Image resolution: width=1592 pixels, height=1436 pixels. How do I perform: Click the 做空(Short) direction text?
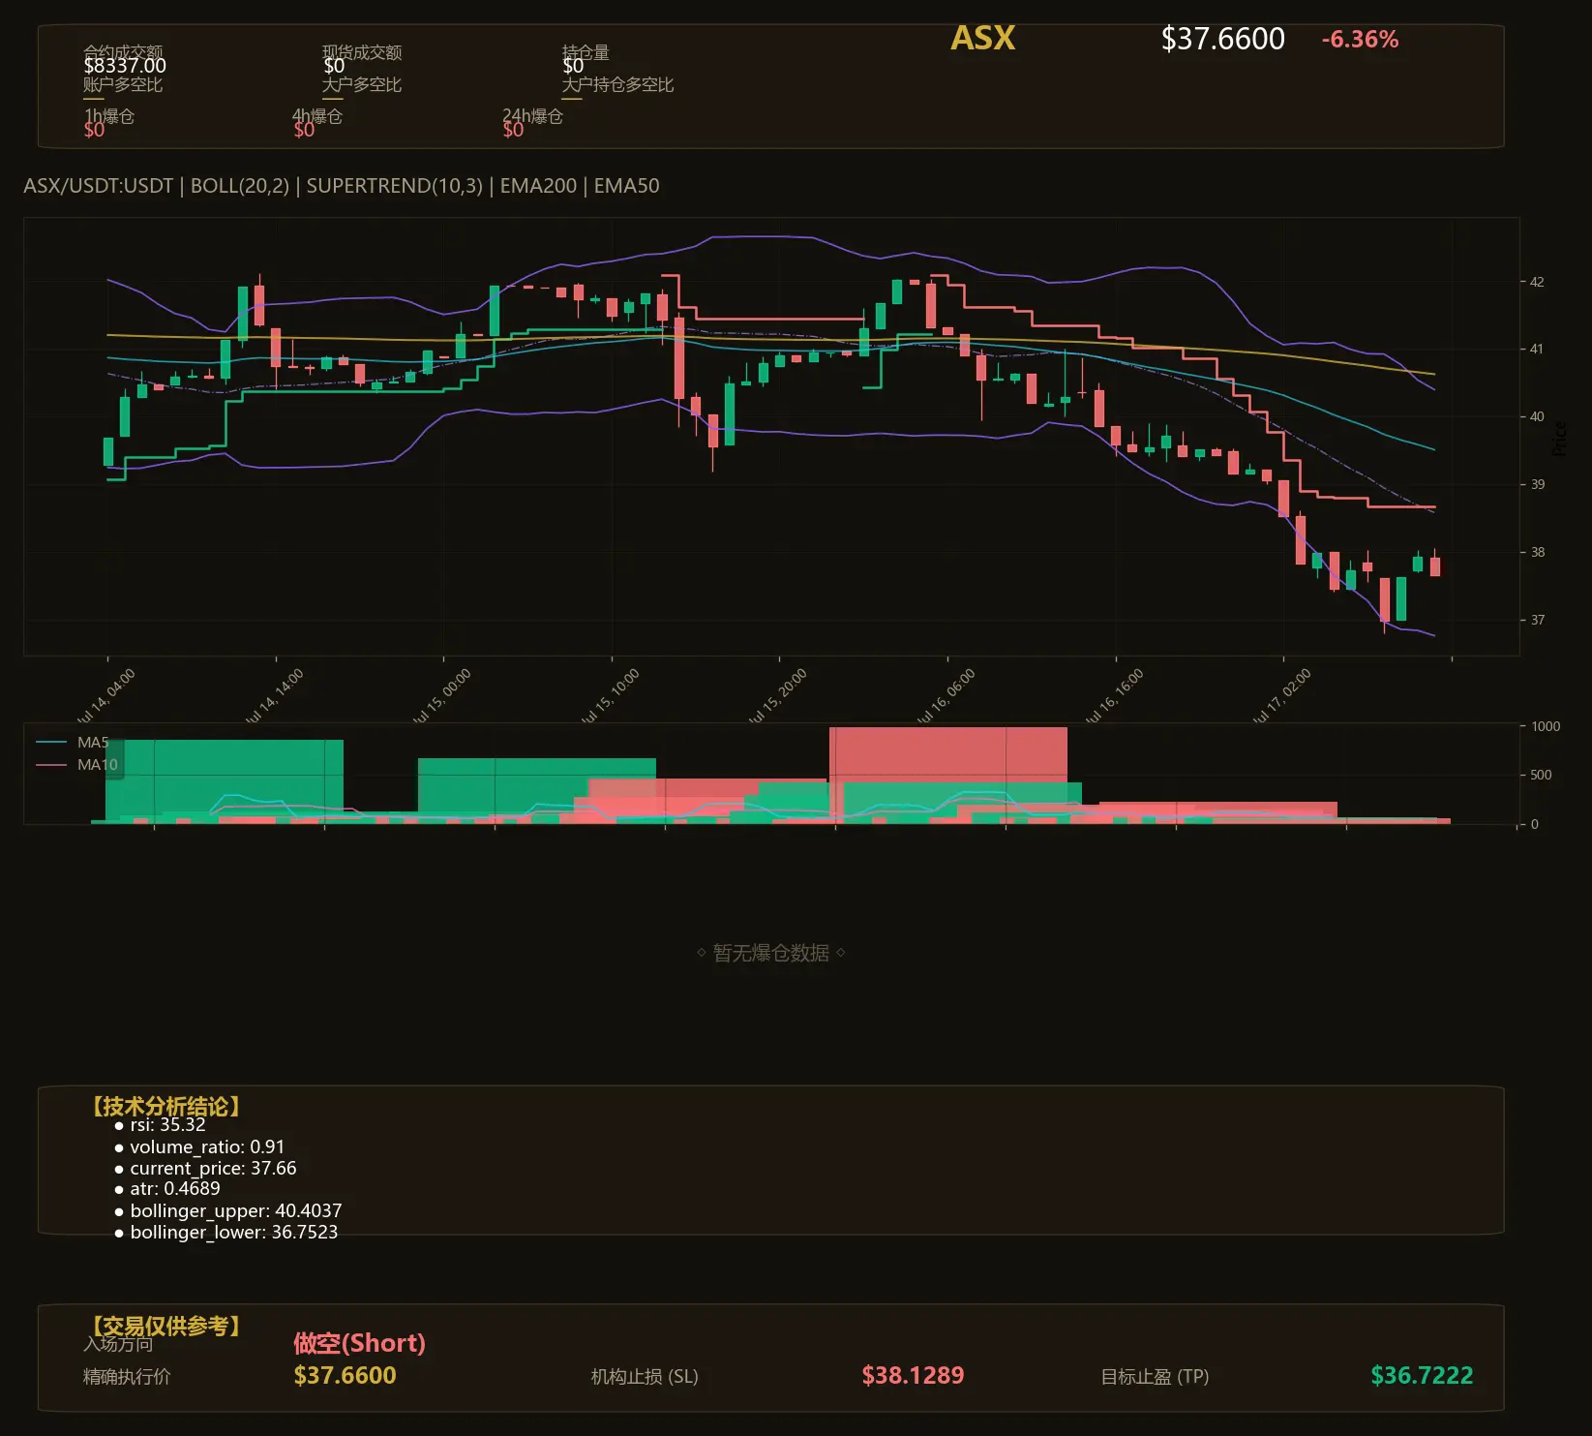[x=359, y=1343]
